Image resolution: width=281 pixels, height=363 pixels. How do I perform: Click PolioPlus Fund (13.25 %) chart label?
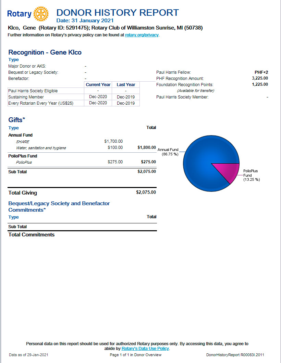pyautogui.click(x=252, y=175)
